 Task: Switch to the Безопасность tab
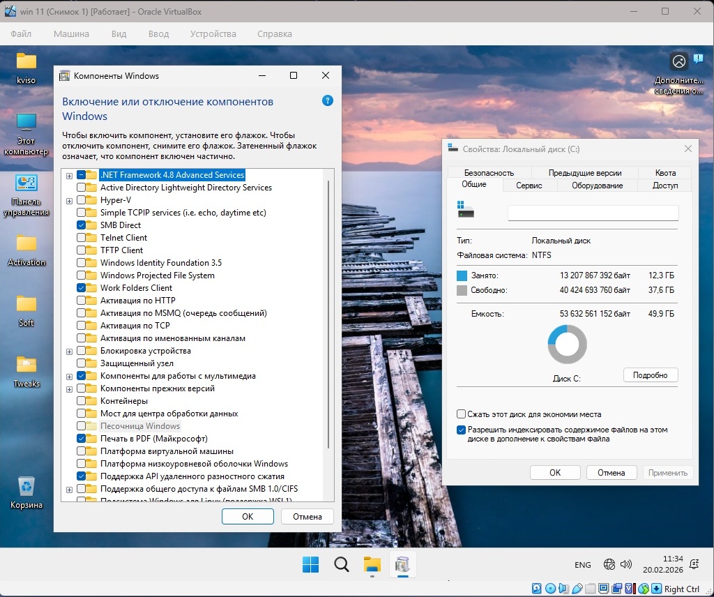pos(489,173)
